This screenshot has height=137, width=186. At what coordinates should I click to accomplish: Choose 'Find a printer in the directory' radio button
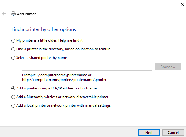[x=13, y=49]
